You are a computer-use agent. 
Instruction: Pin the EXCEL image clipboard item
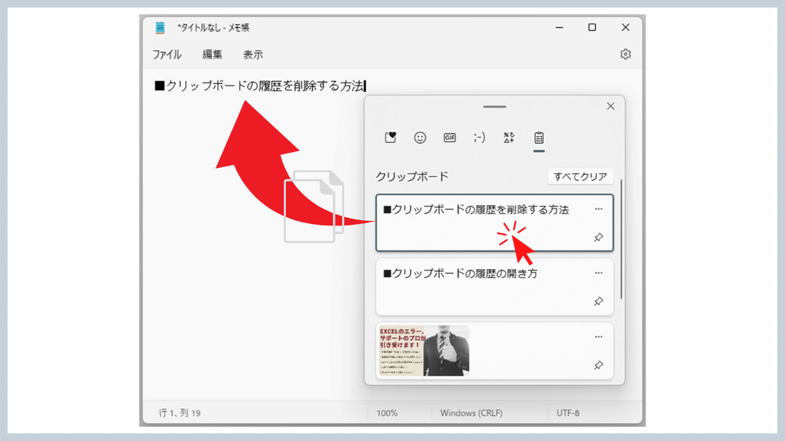tap(598, 365)
